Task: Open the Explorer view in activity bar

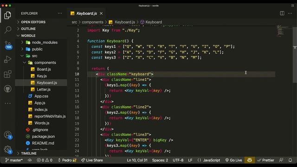Action: coord(7,15)
